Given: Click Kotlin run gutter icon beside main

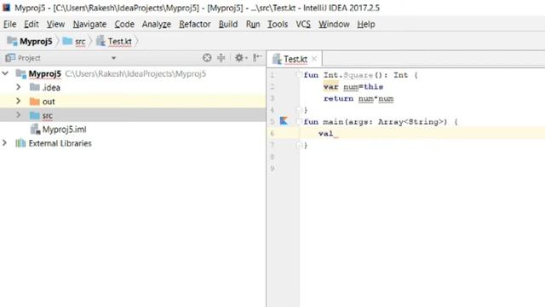Looking at the screenshot, I should (x=284, y=121).
